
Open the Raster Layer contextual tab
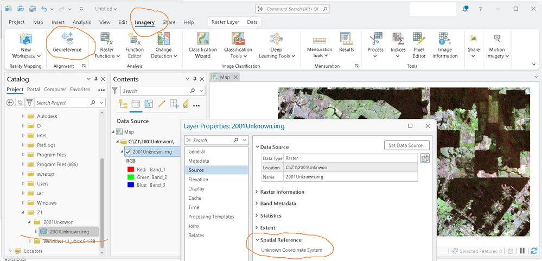point(225,22)
